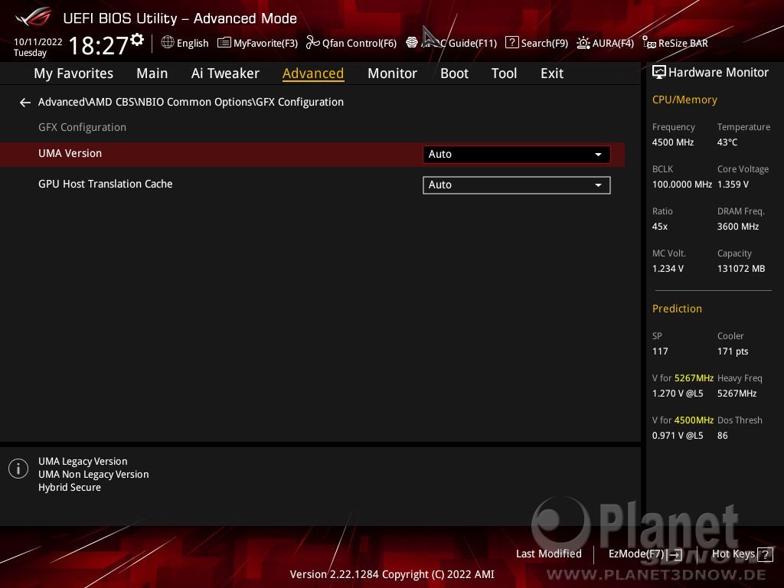Click the 43°C temperature value
This screenshot has height=588, width=784.
(x=727, y=142)
